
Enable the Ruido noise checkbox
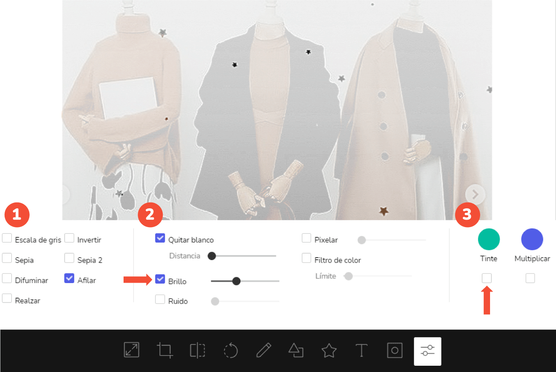[160, 299]
